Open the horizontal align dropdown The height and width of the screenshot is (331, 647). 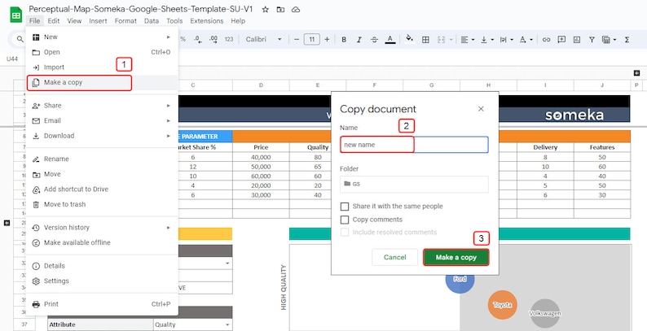(467, 40)
